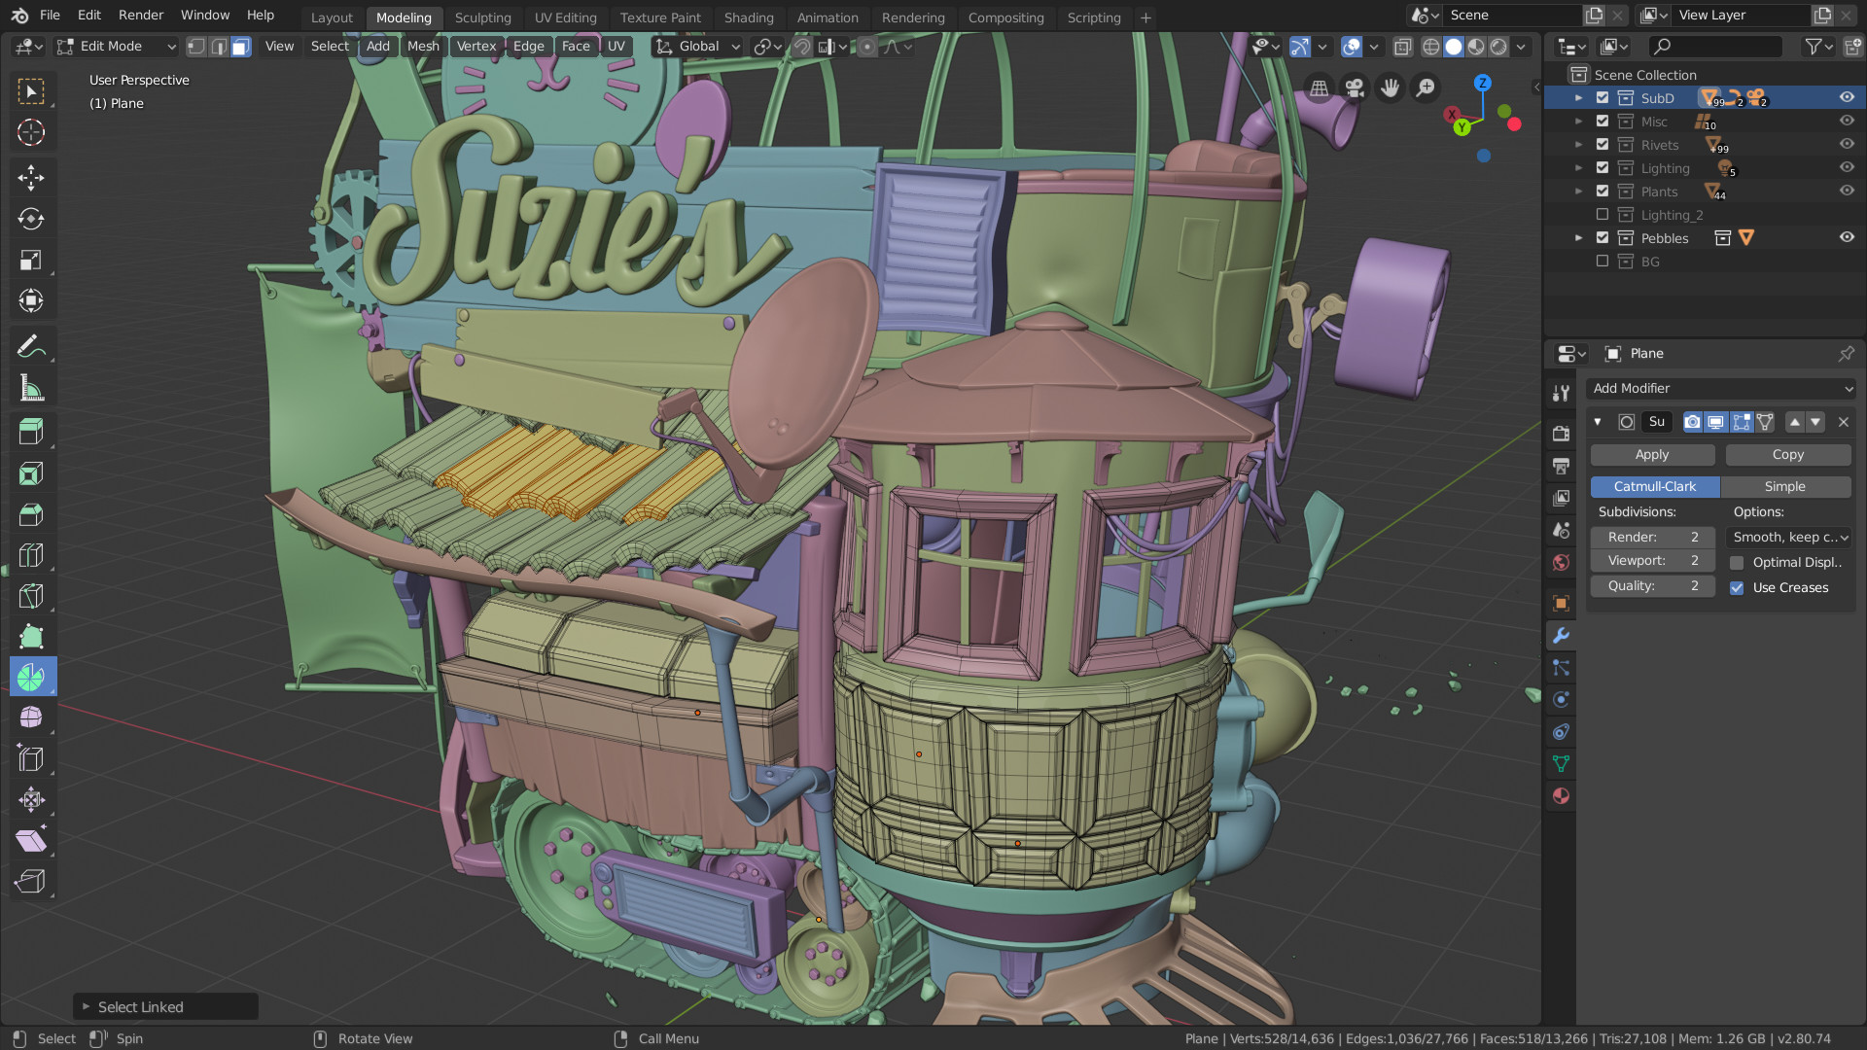Click the Modeling tab in workspace
This screenshot has width=1867, height=1050.
point(403,17)
